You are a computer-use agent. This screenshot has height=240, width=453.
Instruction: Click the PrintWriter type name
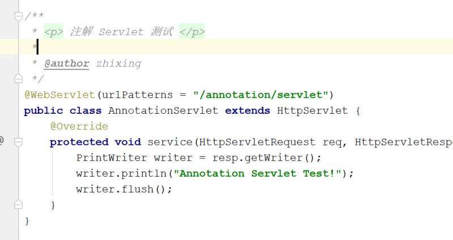point(112,158)
